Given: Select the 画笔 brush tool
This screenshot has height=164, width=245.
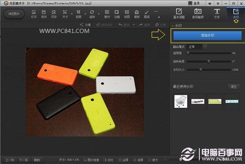Looking at the screenshot, I should point(147,14).
